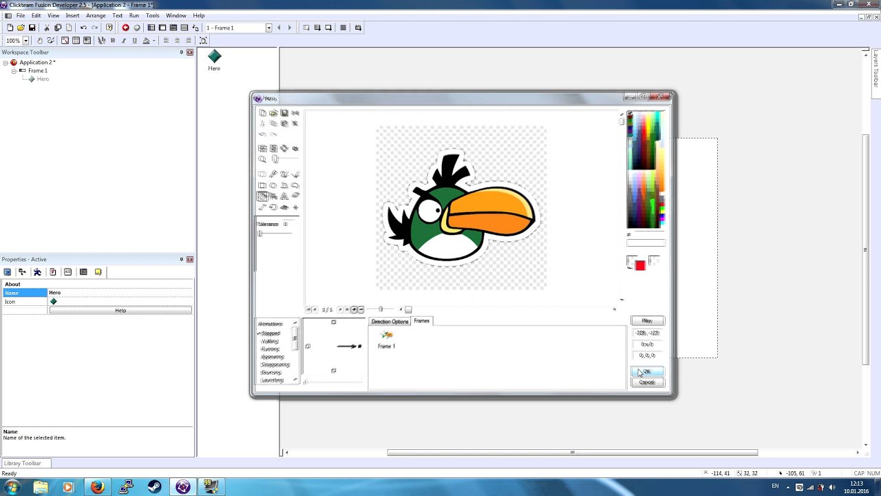Image resolution: width=881 pixels, height=496 pixels.
Task: Click the Open file icon in the main toolbar
Action: coord(21,28)
